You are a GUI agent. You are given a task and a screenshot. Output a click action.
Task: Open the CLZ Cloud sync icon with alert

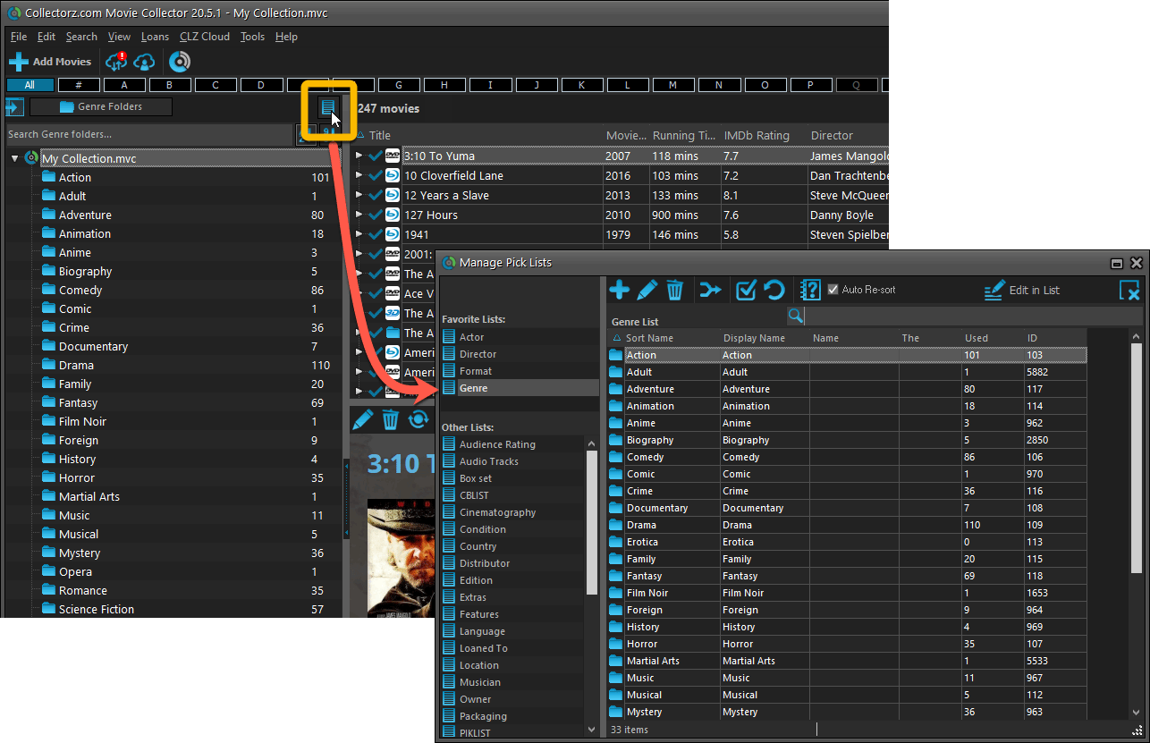click(x=116, y=62)
